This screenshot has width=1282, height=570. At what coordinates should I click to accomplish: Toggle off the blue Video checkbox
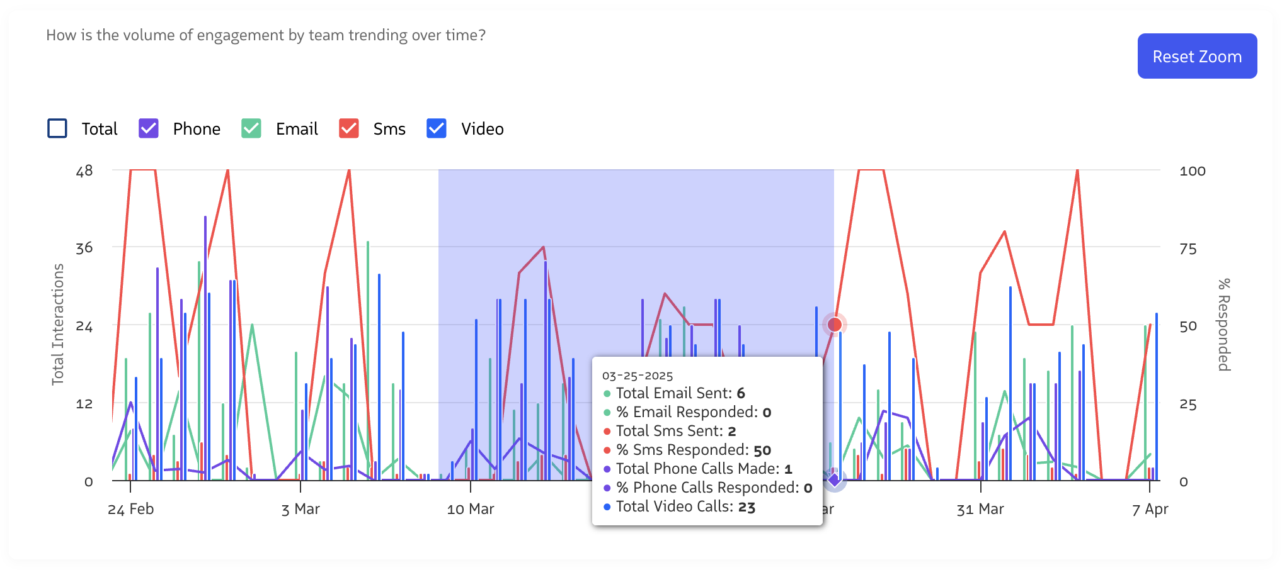click(437, 128)
